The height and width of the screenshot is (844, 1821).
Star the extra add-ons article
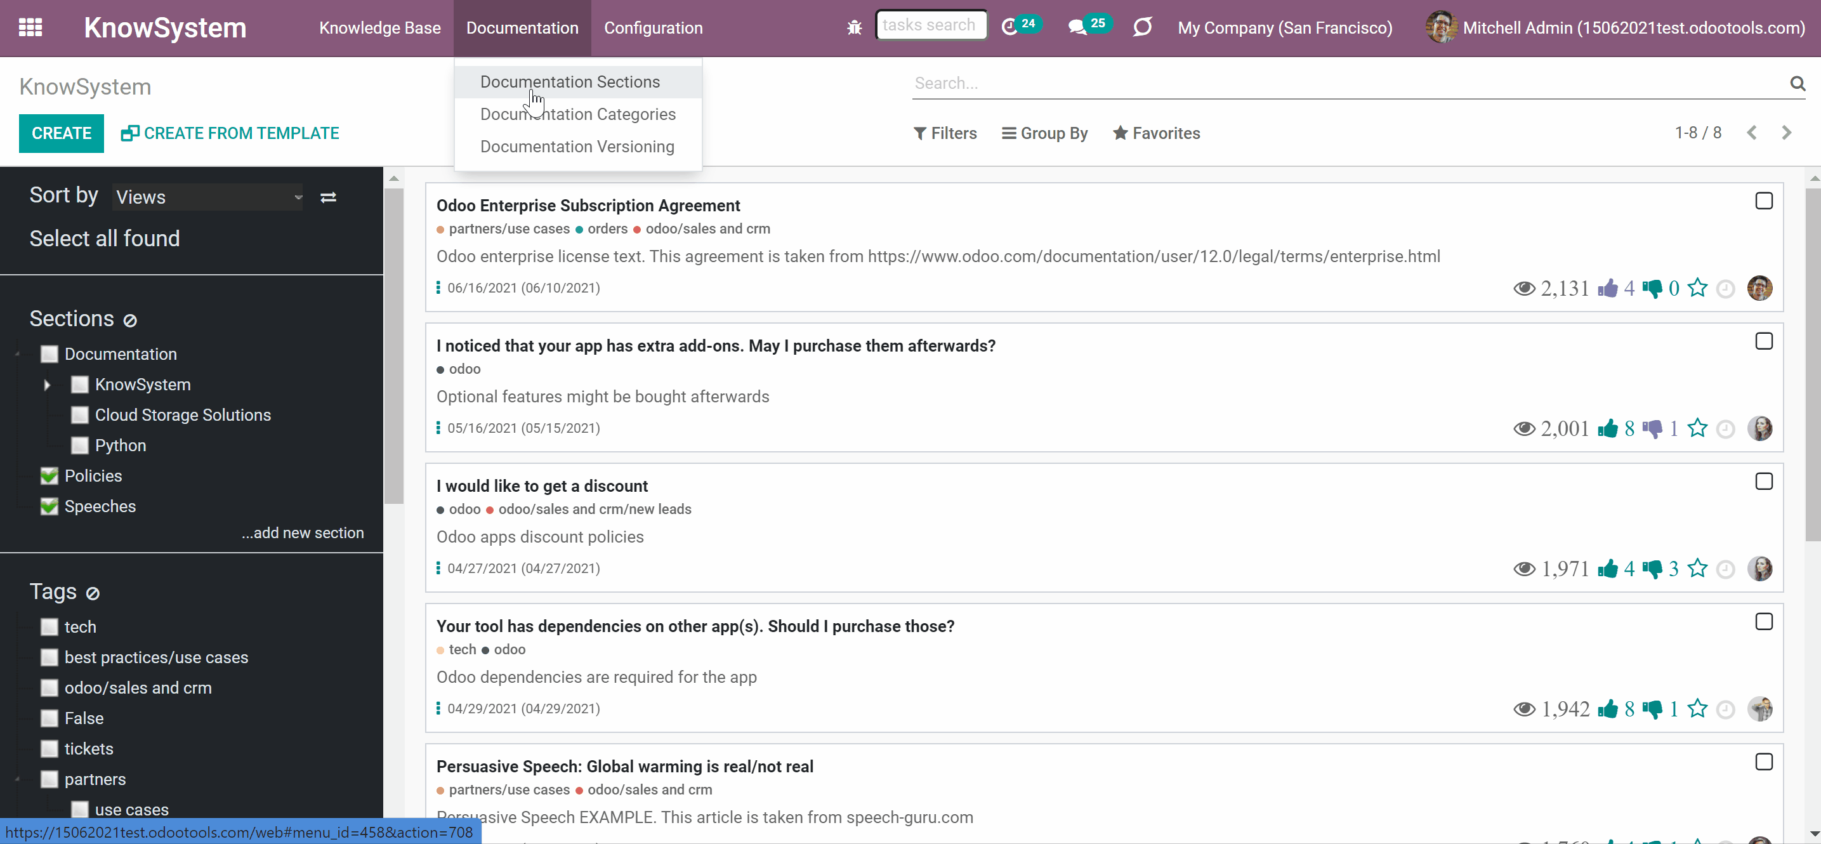[1697, 428]
